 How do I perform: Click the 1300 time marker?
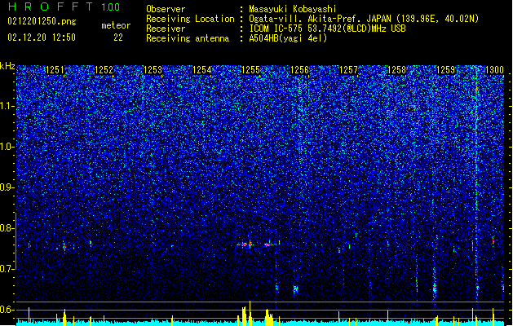(494, 70)
